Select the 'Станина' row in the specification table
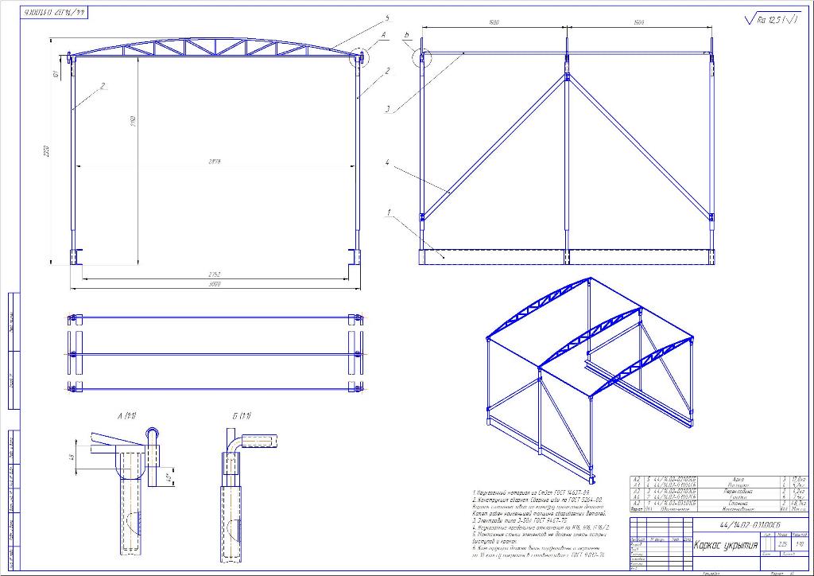 pyautogui.click(x=719, y=503)
